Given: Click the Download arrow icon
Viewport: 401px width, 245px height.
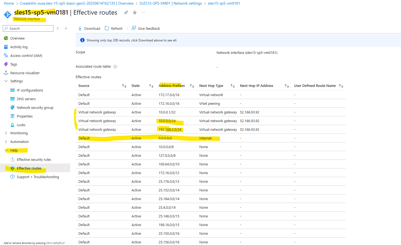Looking at the screenshot, I should 80,28.
